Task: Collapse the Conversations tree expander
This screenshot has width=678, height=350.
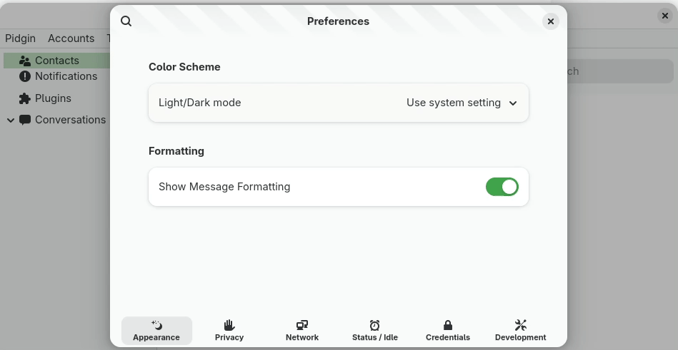Action: click(x=10, y=120)
